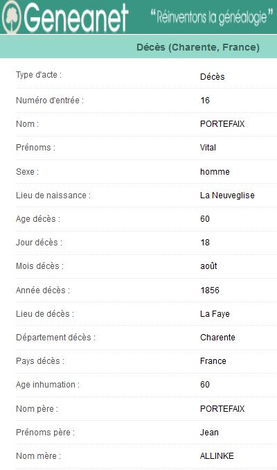Image resolution: width=277 pixels, height=470 pixels.
Task: Click the Type d'acte value "Décès"
Action: (213, 77)
